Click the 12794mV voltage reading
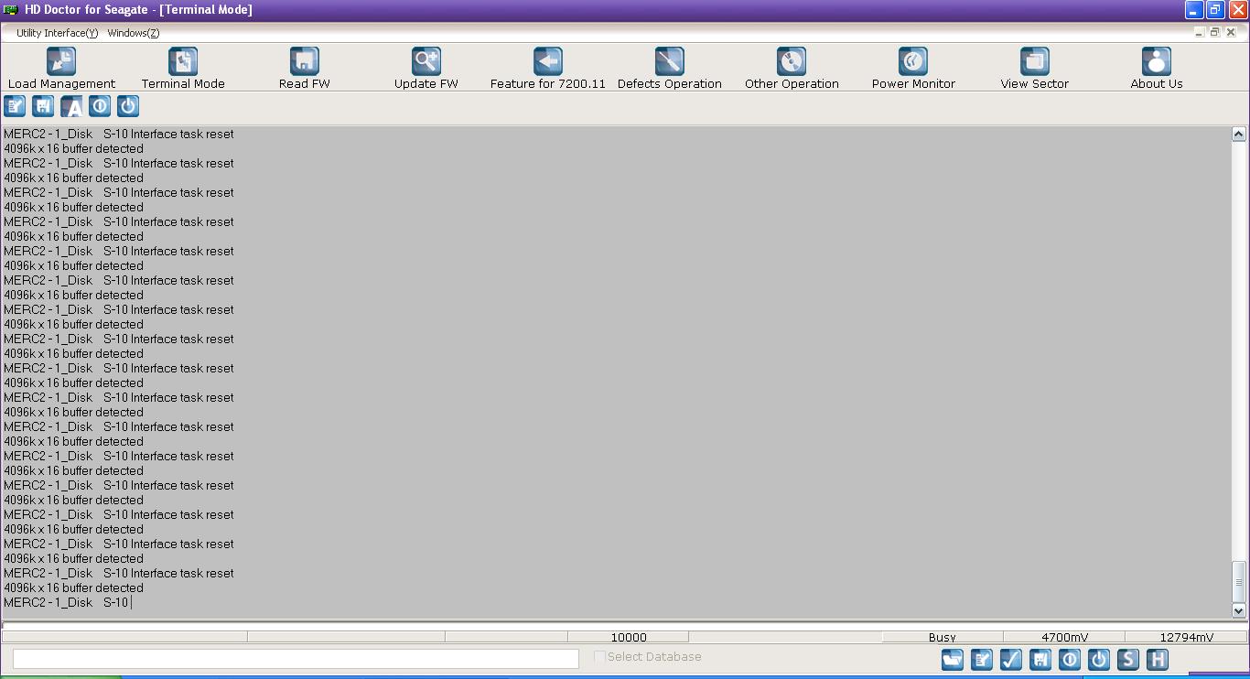This screenshot has width=1250, height=679. coord(1186,637)
